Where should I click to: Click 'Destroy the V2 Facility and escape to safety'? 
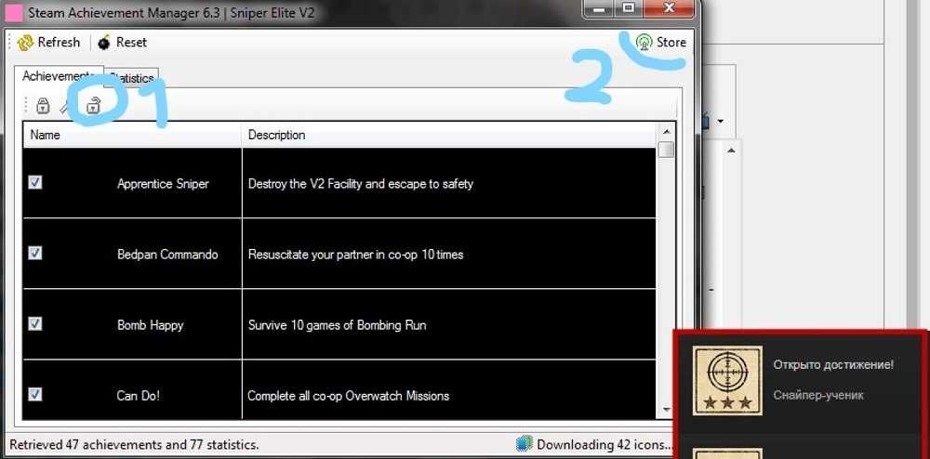361,184
